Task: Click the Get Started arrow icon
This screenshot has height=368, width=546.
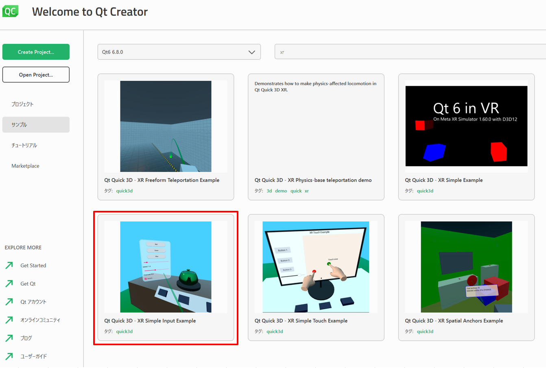Action: (x=9, y=266)
